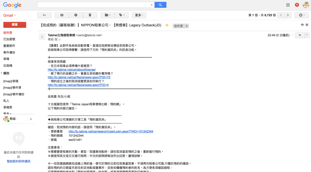Image resolution: width=311 pixels, height=172 pixels.
Task: Open the search options dropdown arrow
Action: (x=151, y=5)
